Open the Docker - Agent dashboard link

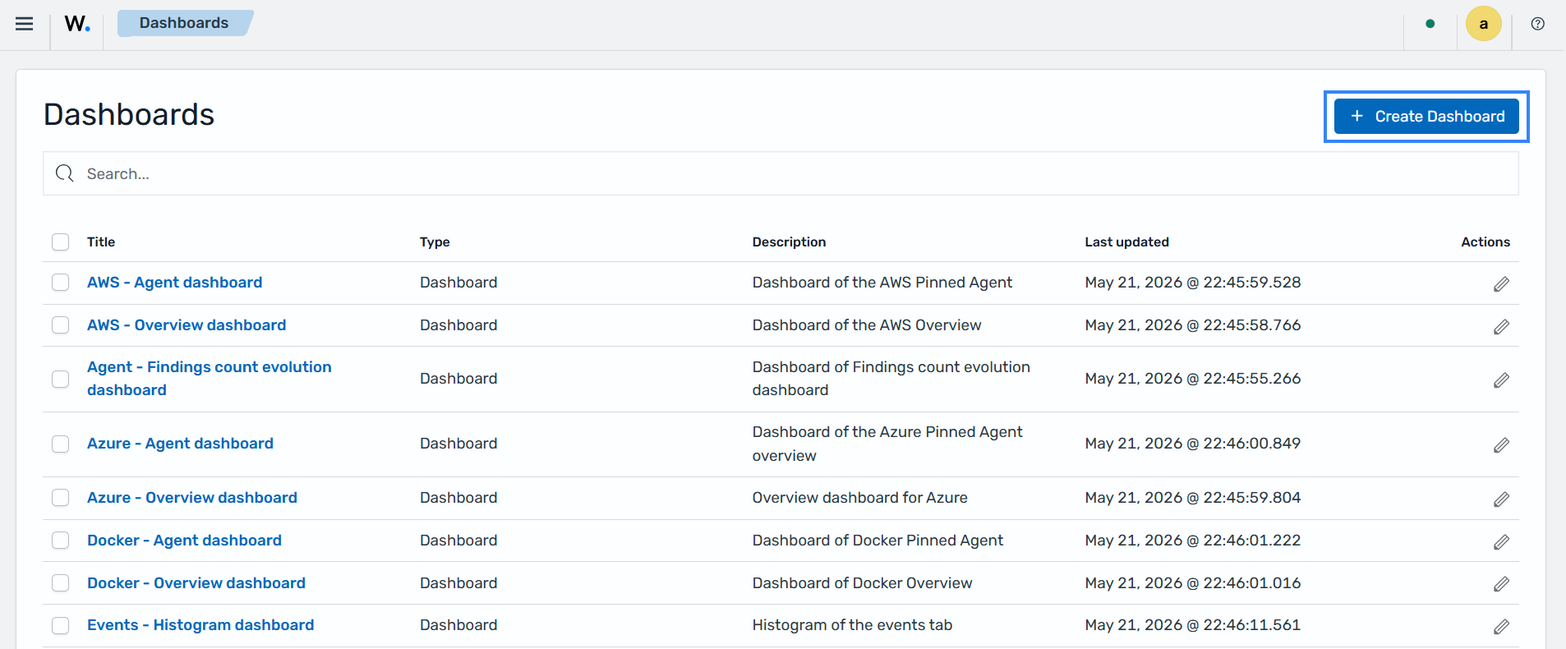pos(184,541)
